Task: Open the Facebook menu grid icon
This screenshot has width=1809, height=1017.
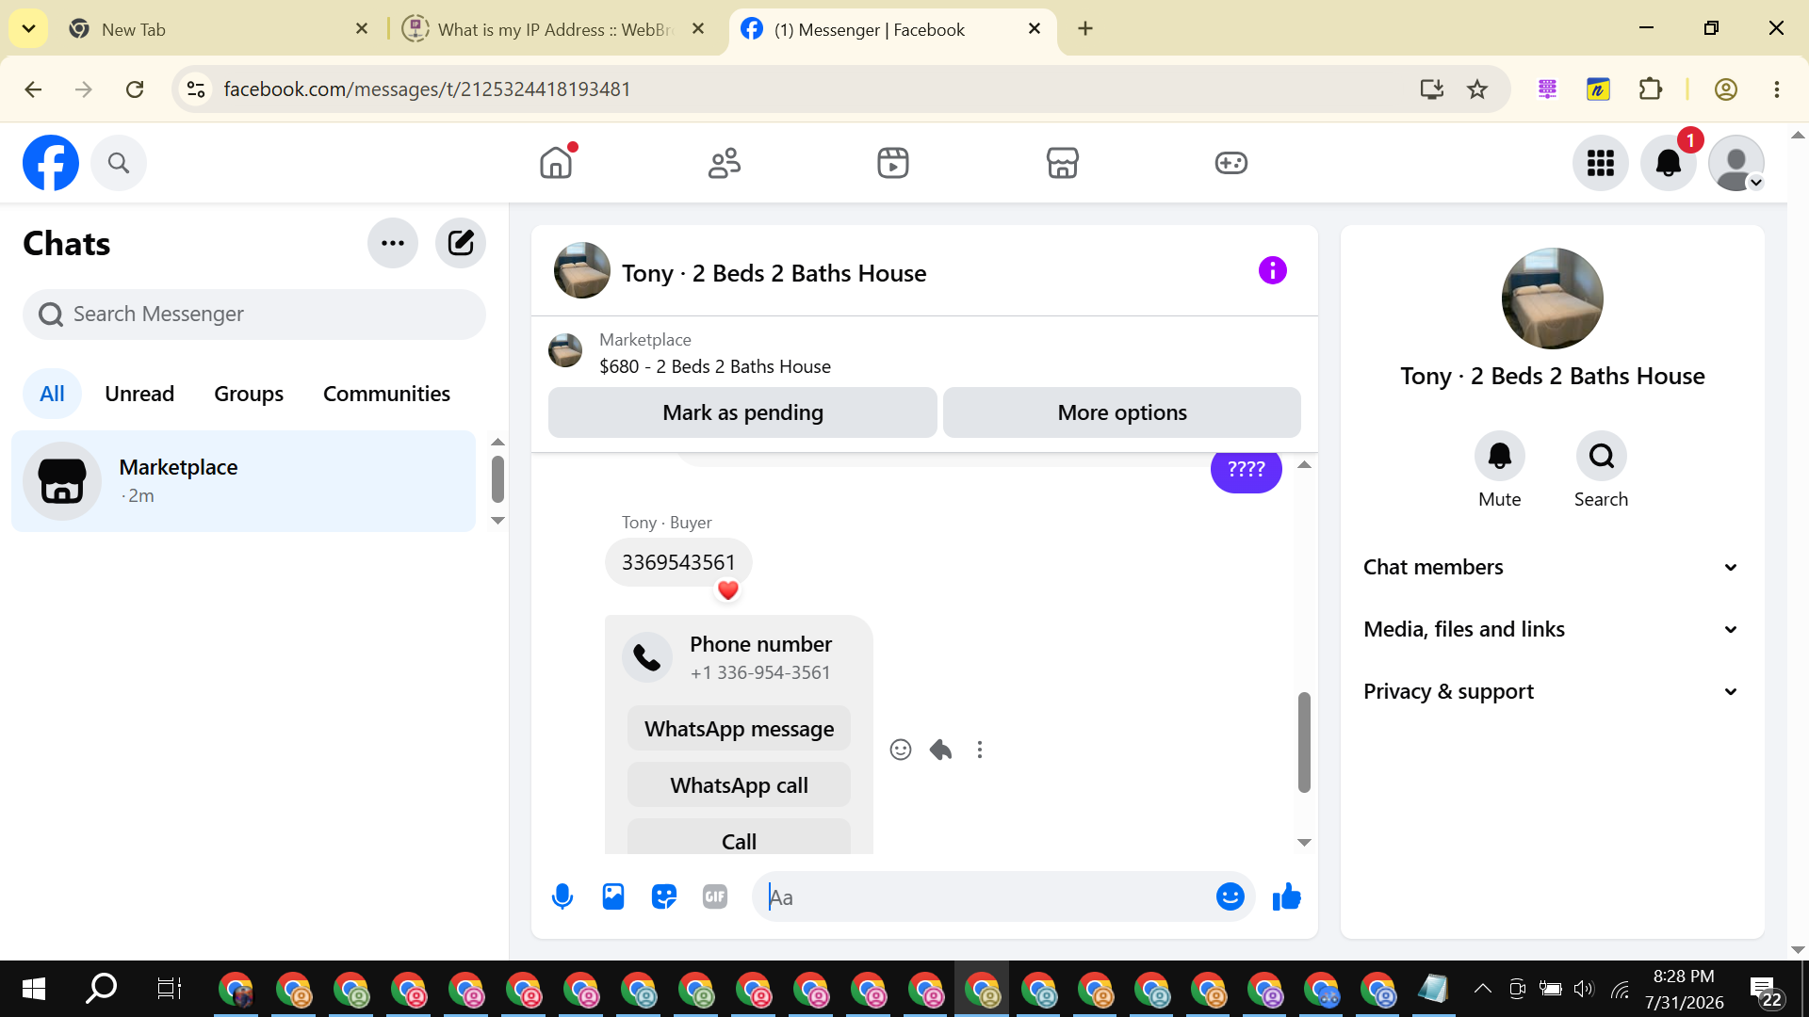Action: [x=1601, y=163]
